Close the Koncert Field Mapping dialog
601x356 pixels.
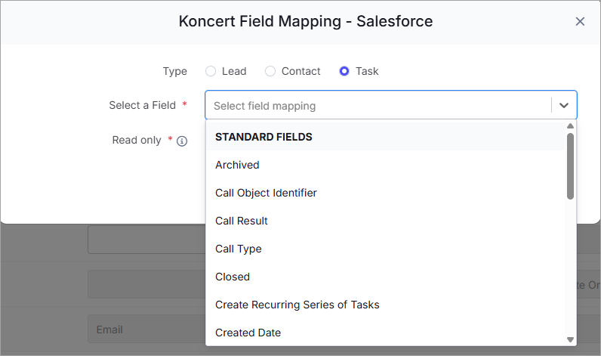pos(580,21)
